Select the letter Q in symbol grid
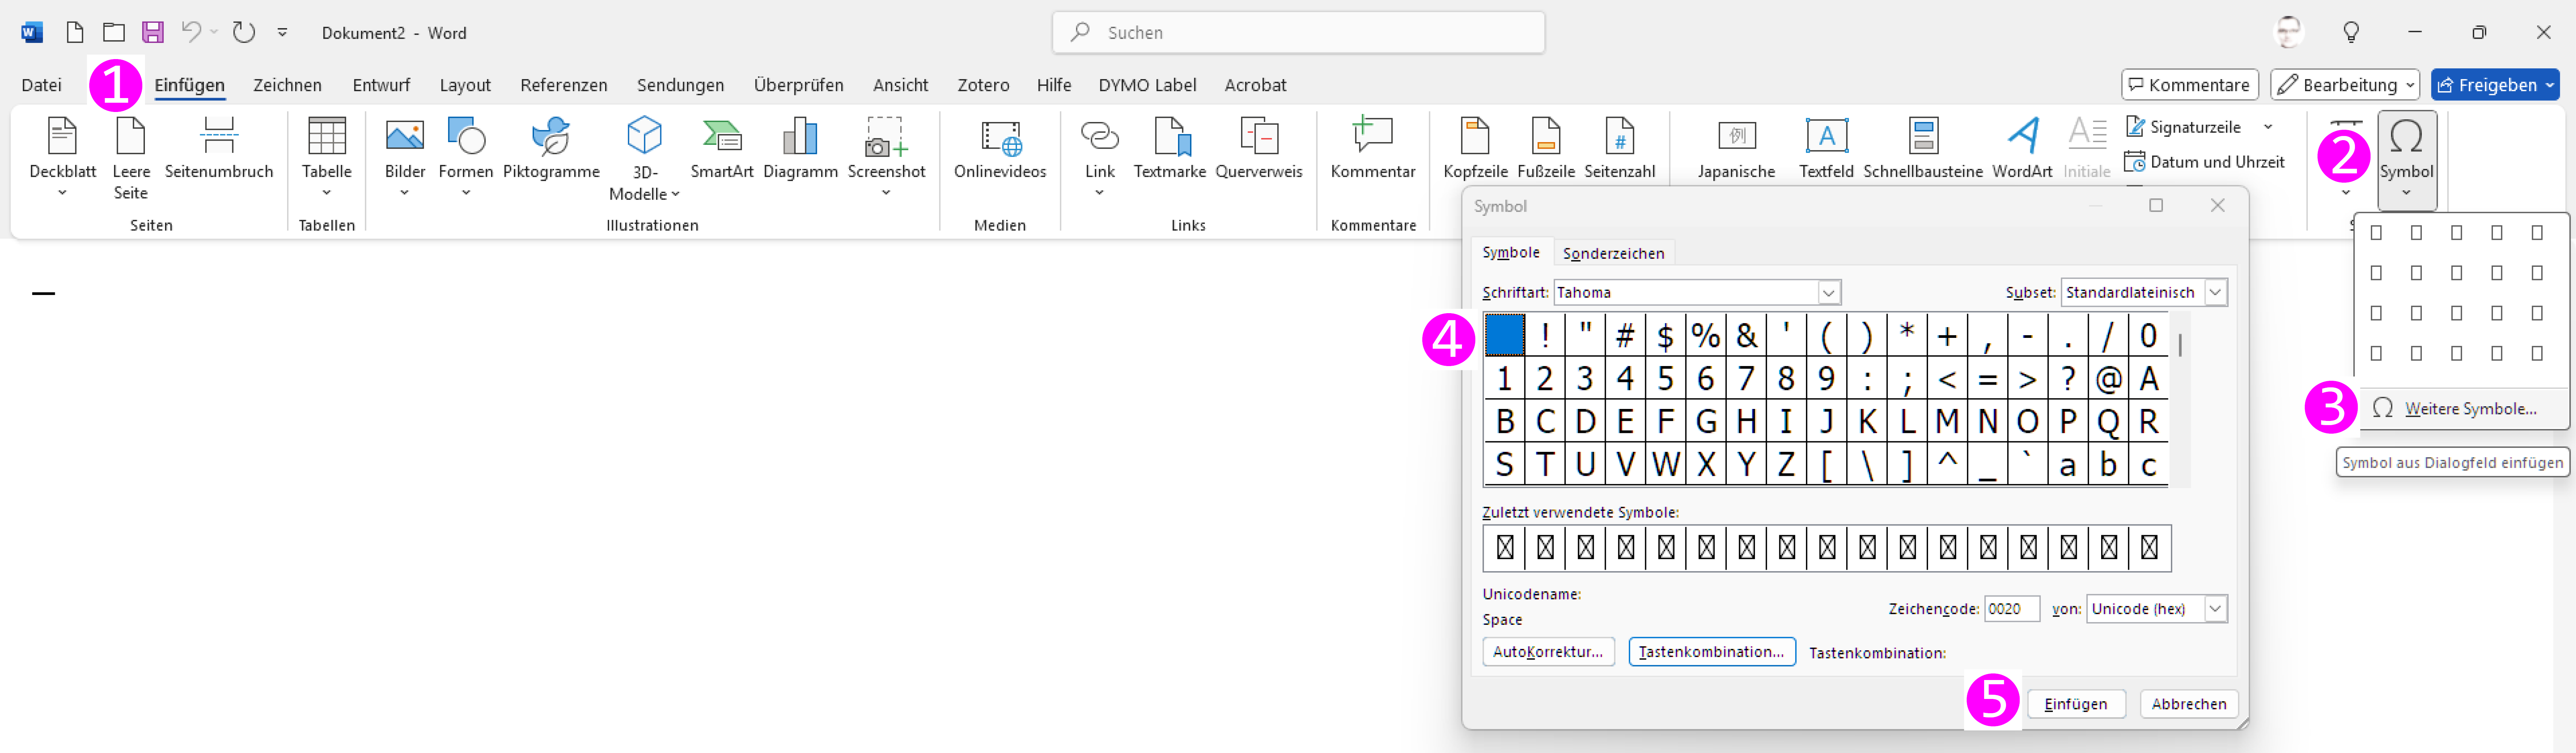 (2108, 422)
